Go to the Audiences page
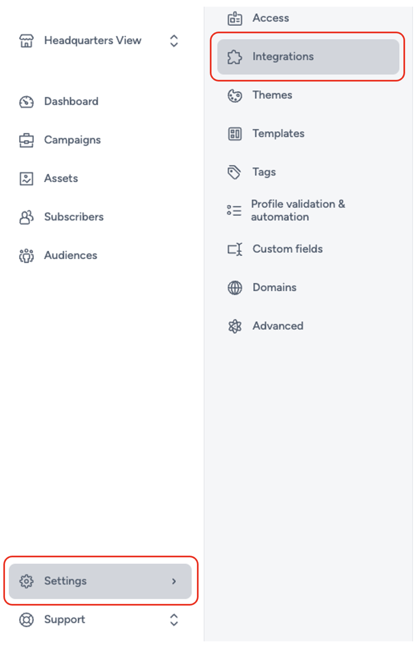Screen dimensions: 418x648 pos(70,256)
